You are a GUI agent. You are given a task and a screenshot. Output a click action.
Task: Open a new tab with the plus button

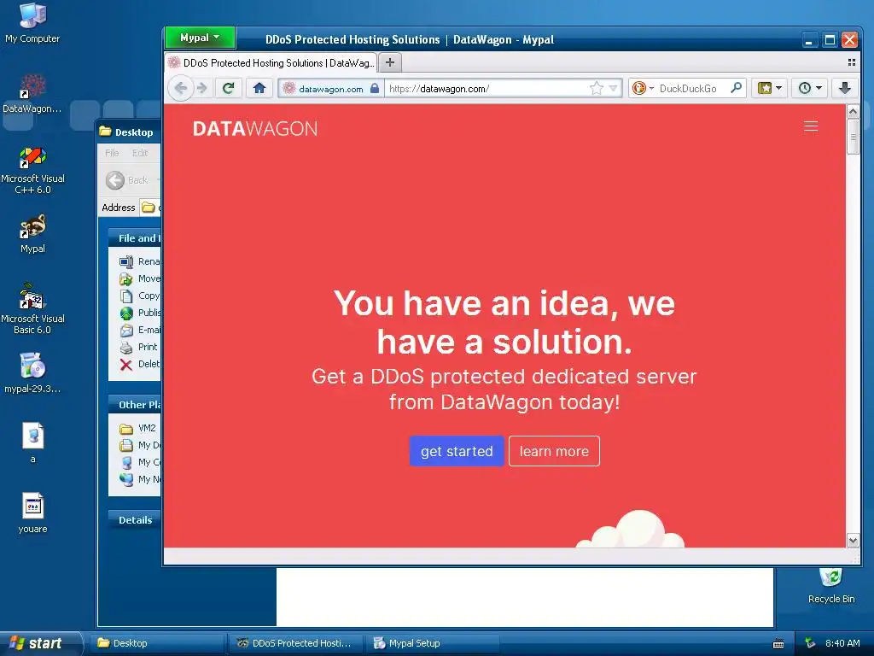click(x=390, y=62)
